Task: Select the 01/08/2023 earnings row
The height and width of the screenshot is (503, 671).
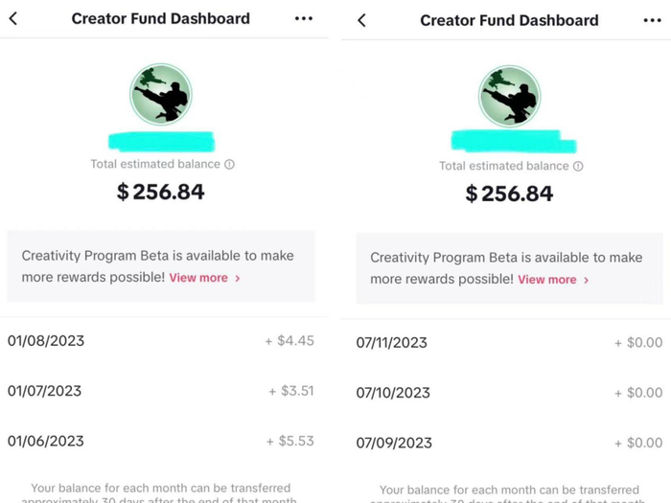Action: (161, 340)
